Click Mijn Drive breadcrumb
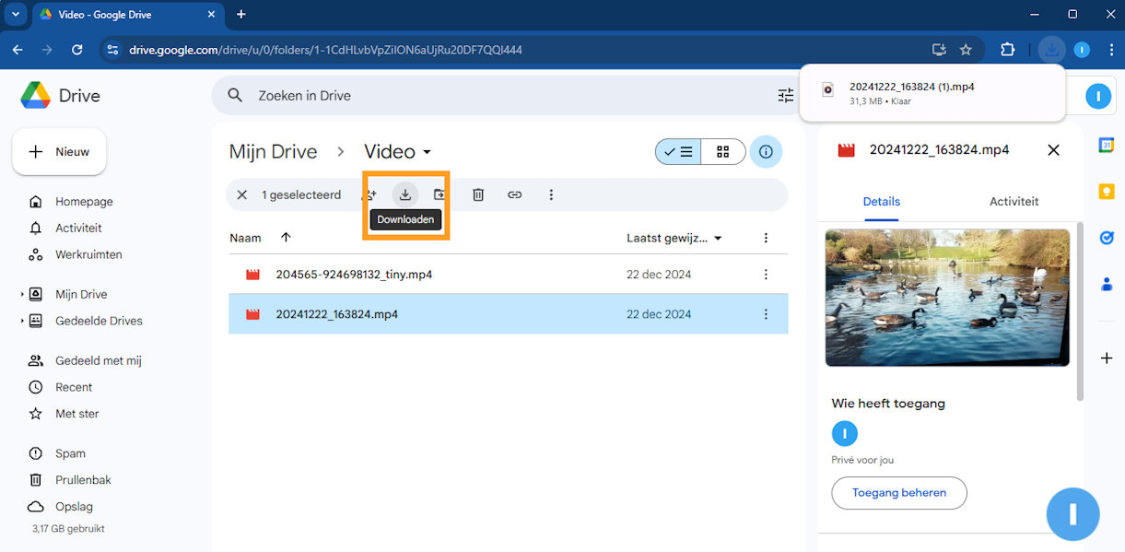The height and width of the screenshot is (552, 1125). (x=273, y=152)
